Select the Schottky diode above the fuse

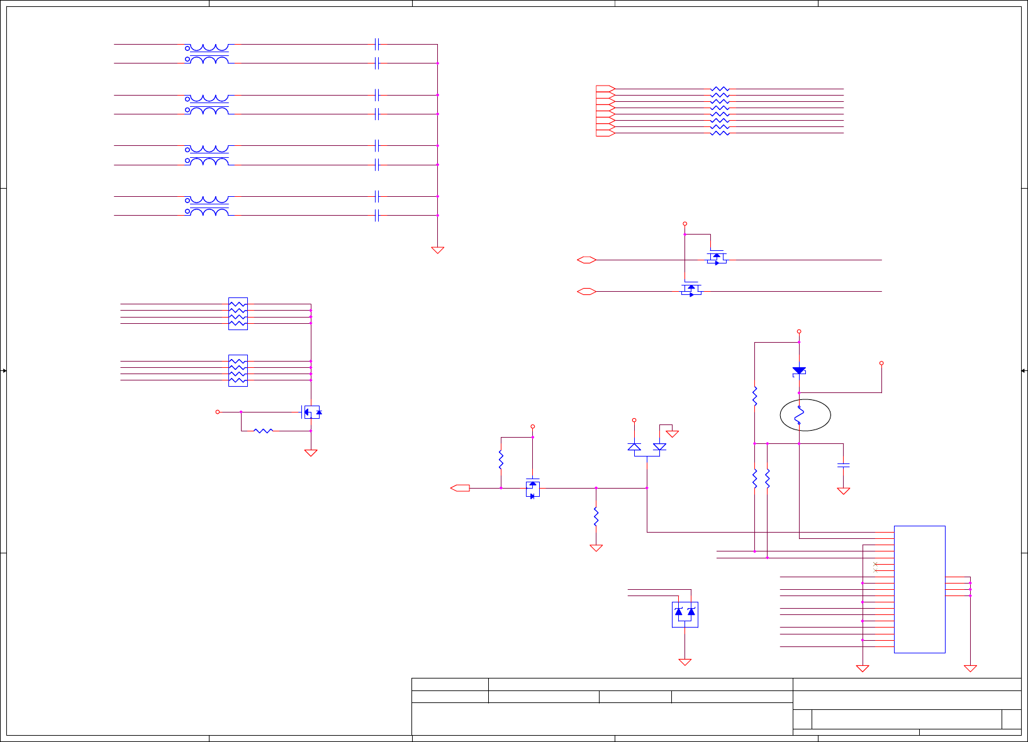tap(799, 372)
